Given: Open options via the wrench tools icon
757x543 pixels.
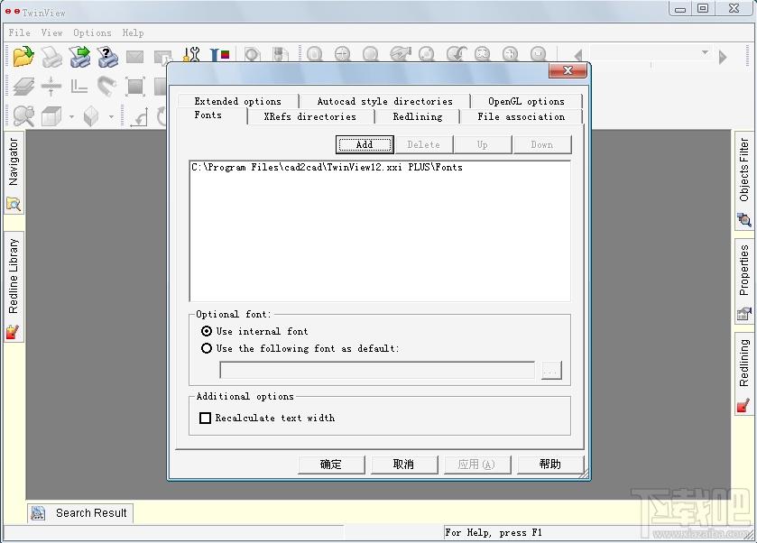Looking at the screenshot, I should coord(191,54).
